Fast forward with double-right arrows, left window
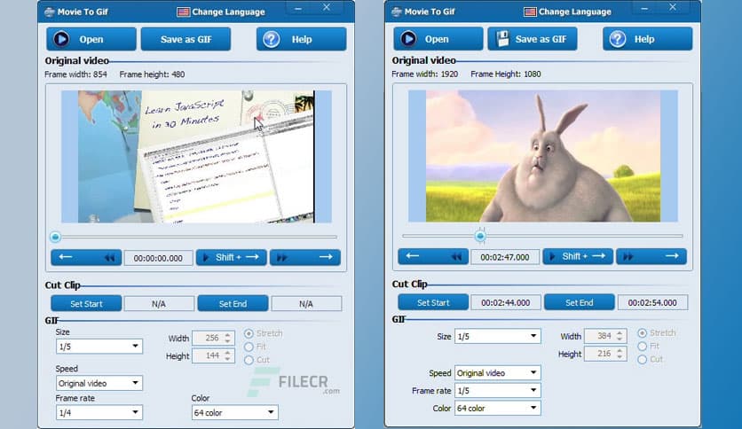The image size is (742, 429). (282, 257)
